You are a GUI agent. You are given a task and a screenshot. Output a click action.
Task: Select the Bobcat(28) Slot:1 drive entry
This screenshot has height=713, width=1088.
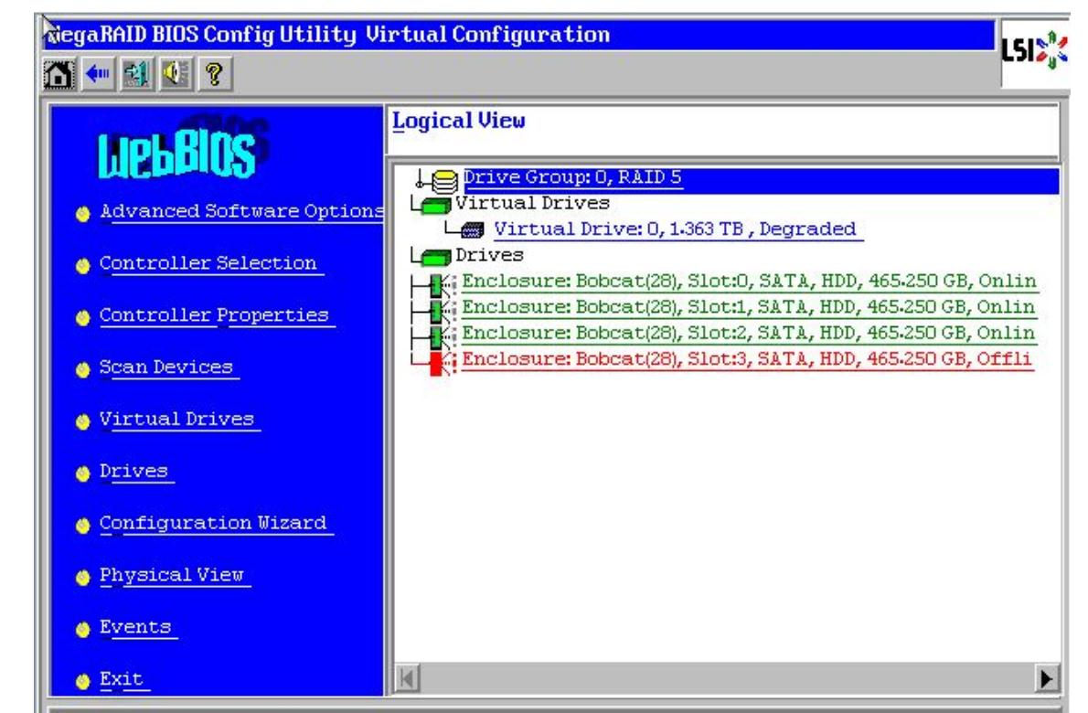click(750, 307)
